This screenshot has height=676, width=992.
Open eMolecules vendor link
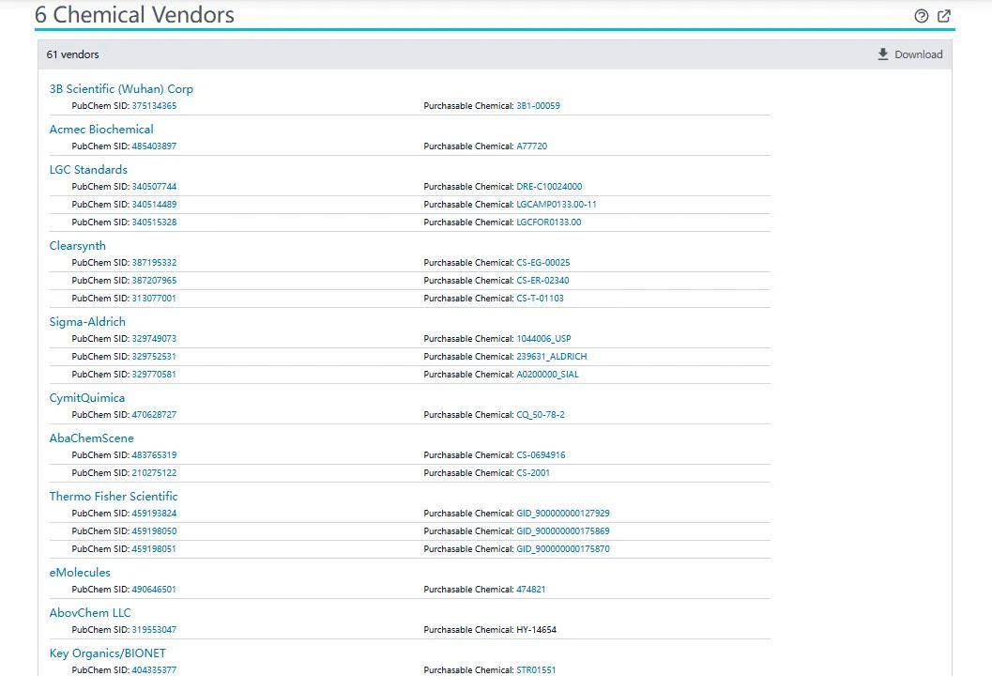80,572
